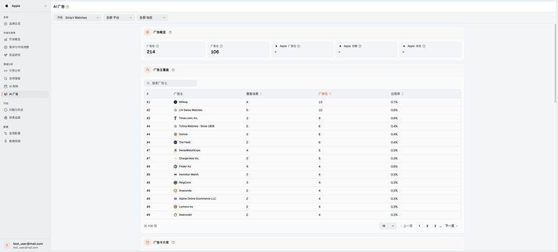The image size is (558, 252).
Task: Click the Quince logo
Action: (176, 134)
